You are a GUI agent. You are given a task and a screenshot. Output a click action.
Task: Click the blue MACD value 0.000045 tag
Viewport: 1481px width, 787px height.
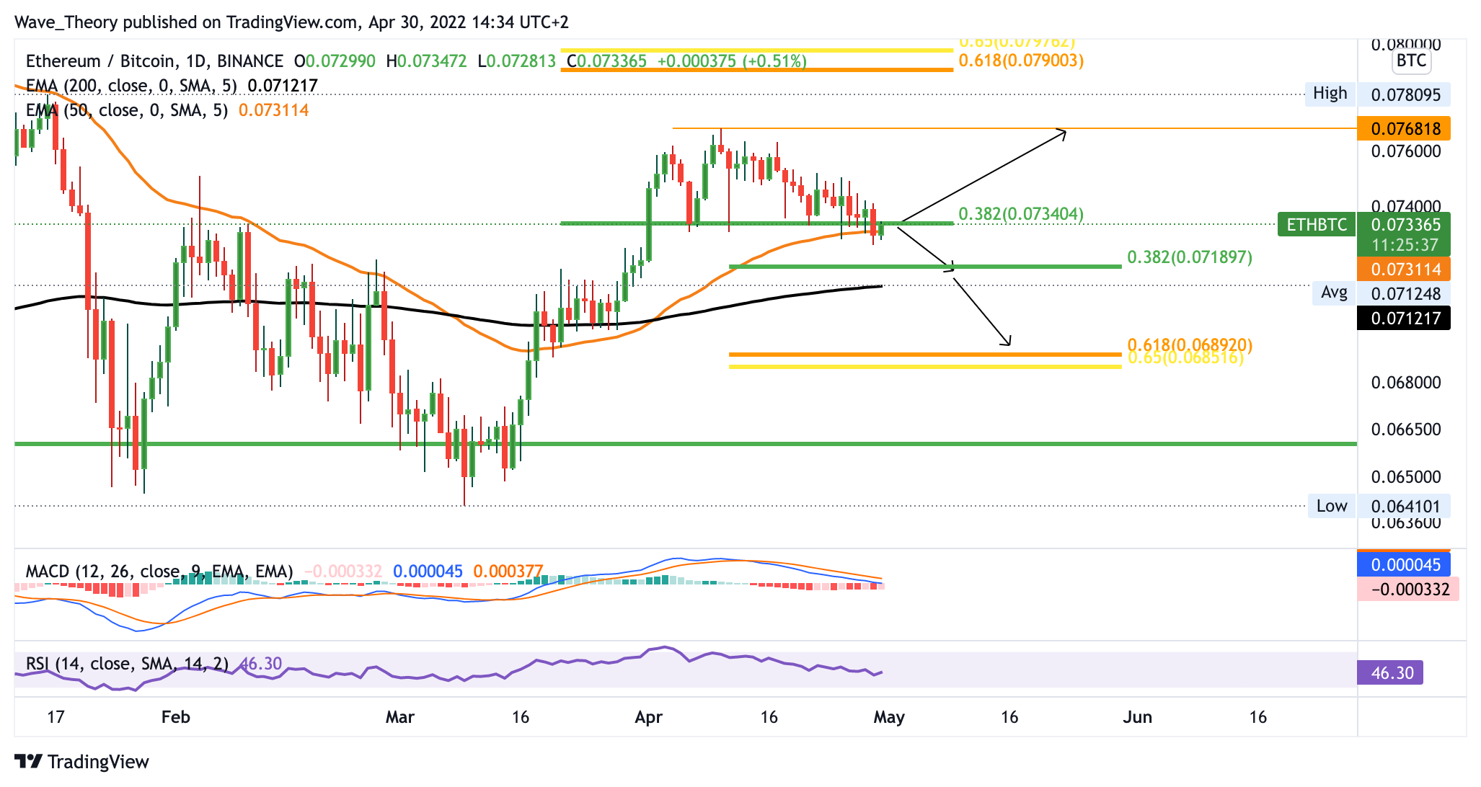[x=1403, y=565]
